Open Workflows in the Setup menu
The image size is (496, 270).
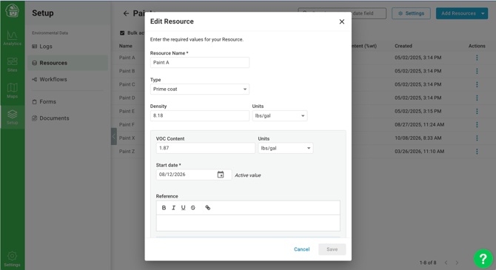(67, 79)
